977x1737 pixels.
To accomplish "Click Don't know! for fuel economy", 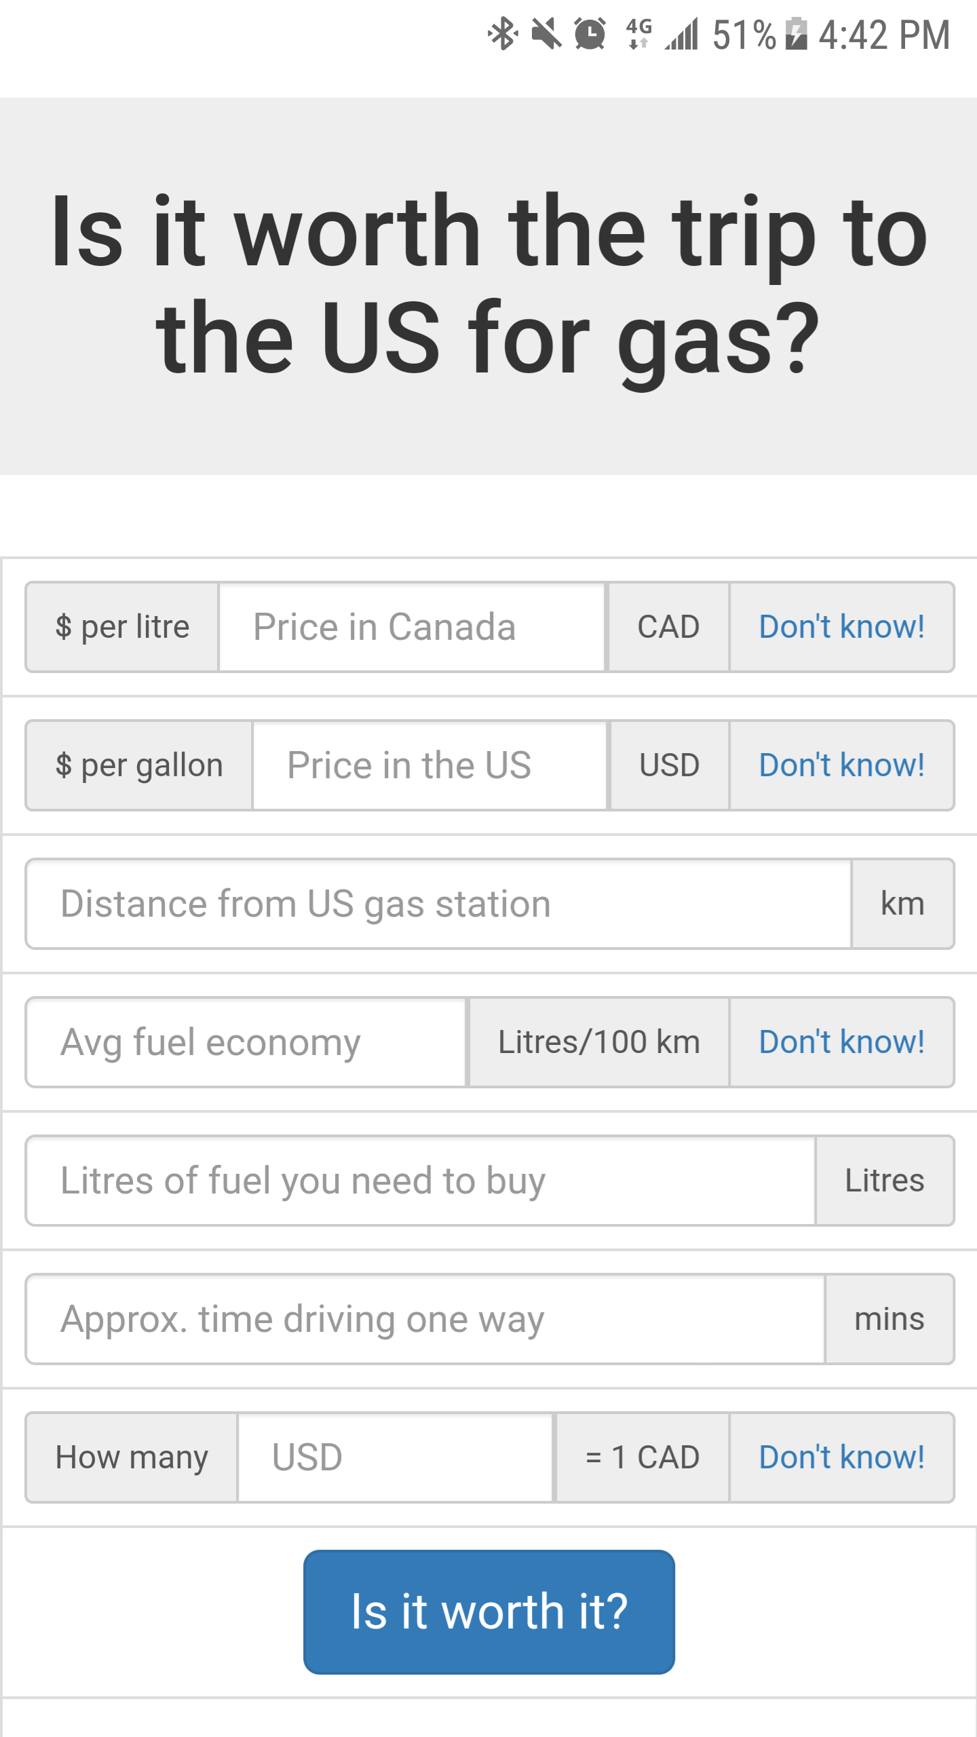I will click(x=841, y=1042).
